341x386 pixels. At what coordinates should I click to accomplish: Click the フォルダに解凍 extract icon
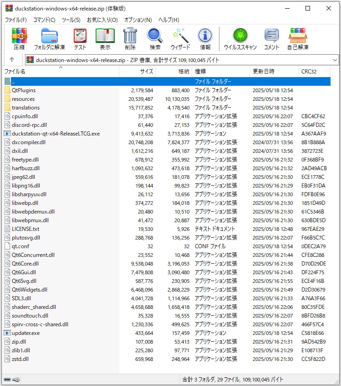click(x=49, y=36)
